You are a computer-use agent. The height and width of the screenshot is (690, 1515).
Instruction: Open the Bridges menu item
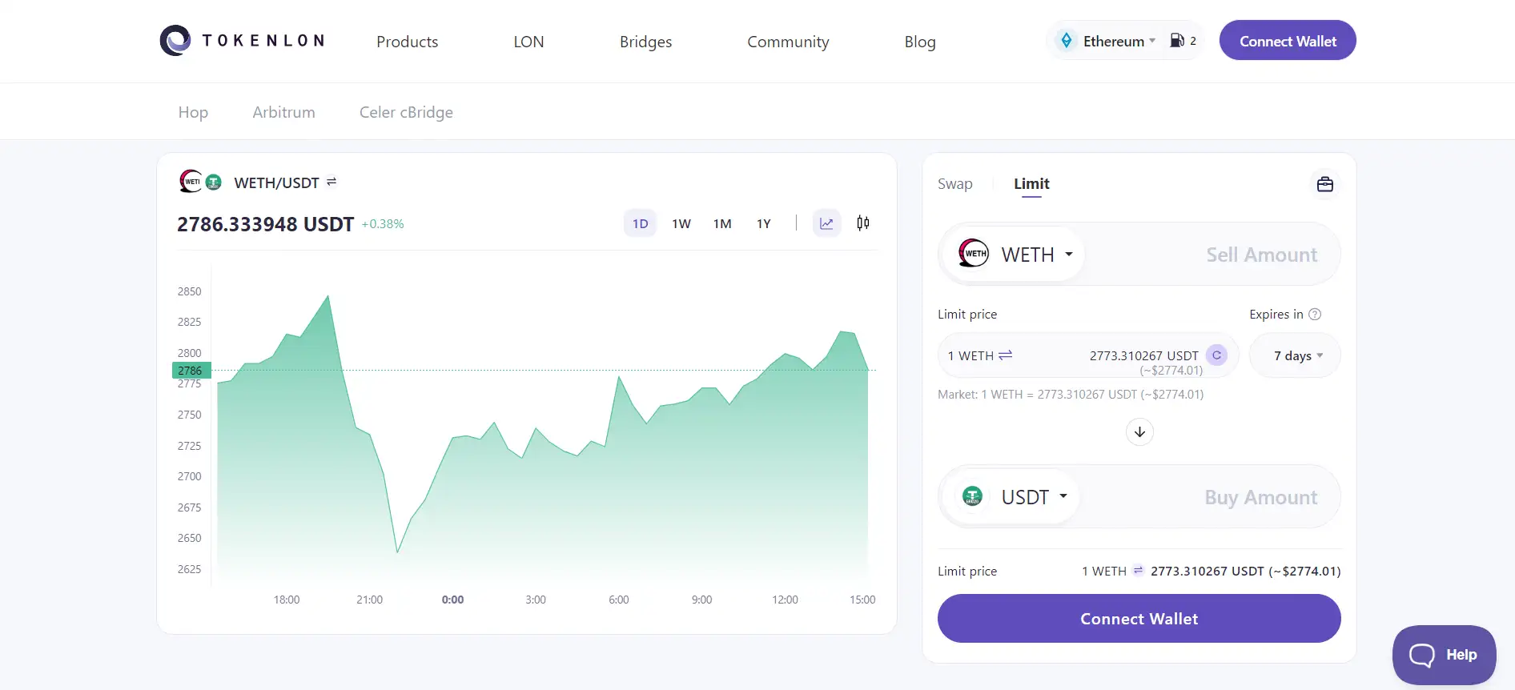pos(645,42)
